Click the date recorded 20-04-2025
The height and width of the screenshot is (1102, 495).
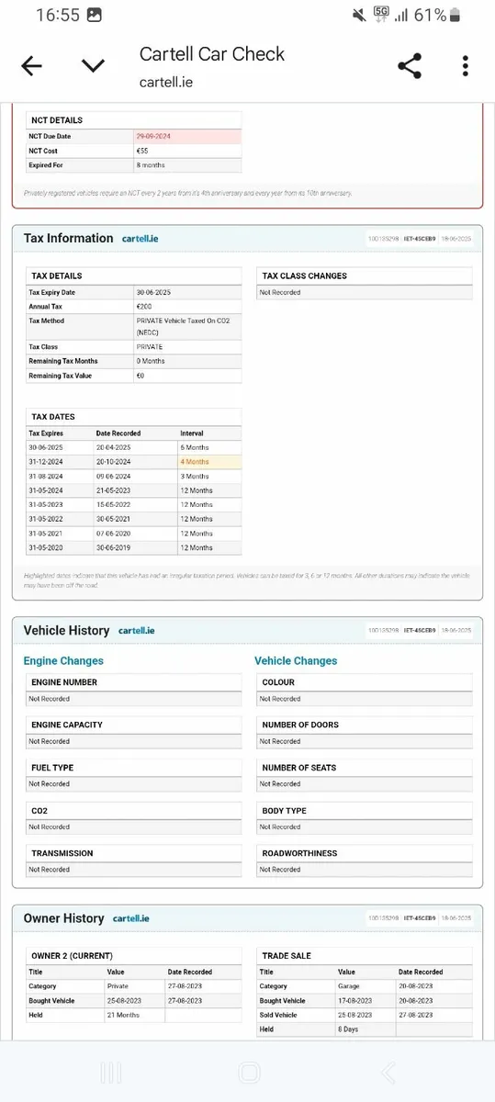tap(115, 447)
